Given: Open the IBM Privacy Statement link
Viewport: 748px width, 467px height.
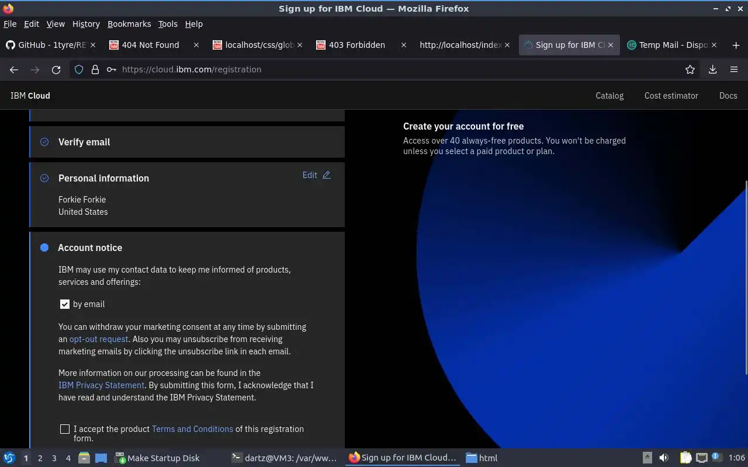Looking at the screenshot, I should pos(101,385).
